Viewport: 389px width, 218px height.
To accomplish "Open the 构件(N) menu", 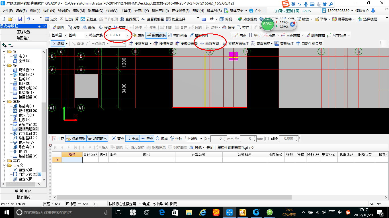I will (49, 11).
